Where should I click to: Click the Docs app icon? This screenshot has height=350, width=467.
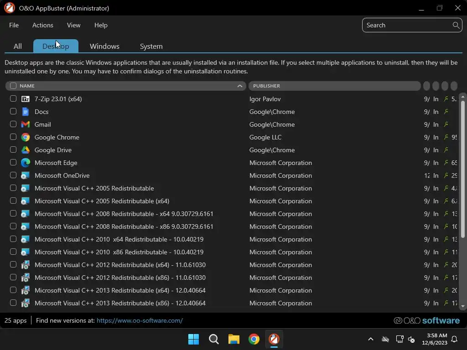point(26,112)
